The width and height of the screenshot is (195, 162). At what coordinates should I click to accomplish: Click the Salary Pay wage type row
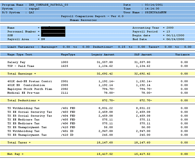[17, 62]
